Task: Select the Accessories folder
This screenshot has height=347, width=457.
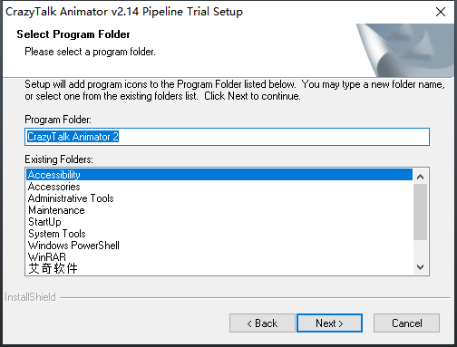Action: pyautogui.click(x=219, y=187)
